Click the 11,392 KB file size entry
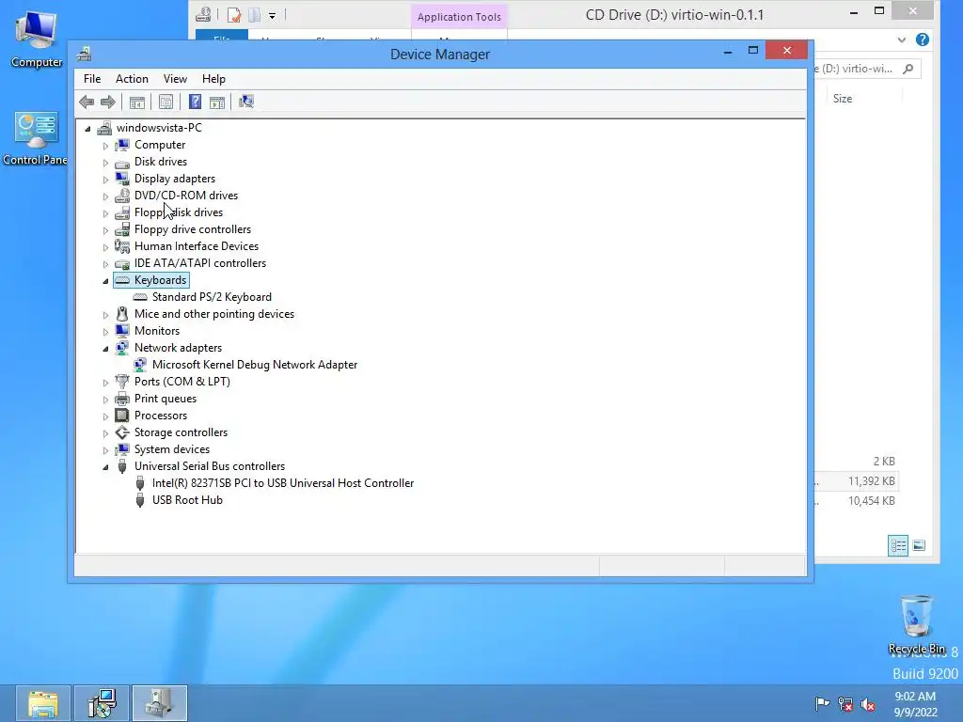Viewport: 963px width, 722px height. [872, 481]
